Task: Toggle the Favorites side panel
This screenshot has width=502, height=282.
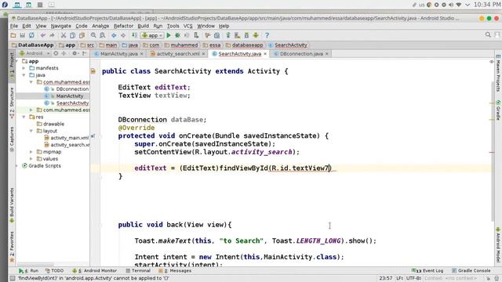Action: tap(12, 247)
